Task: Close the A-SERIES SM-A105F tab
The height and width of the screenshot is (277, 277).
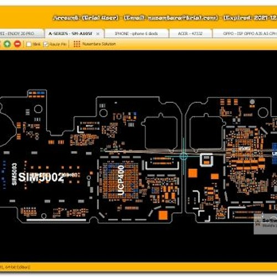Action: click(98, 34)
